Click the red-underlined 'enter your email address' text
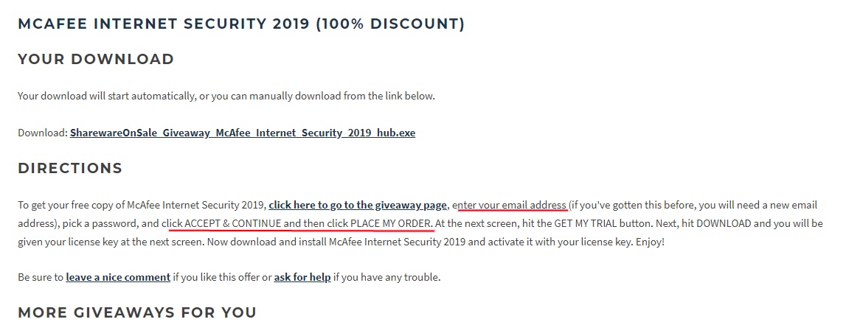This screenshot has height=336, width=846. pos(510,205)
